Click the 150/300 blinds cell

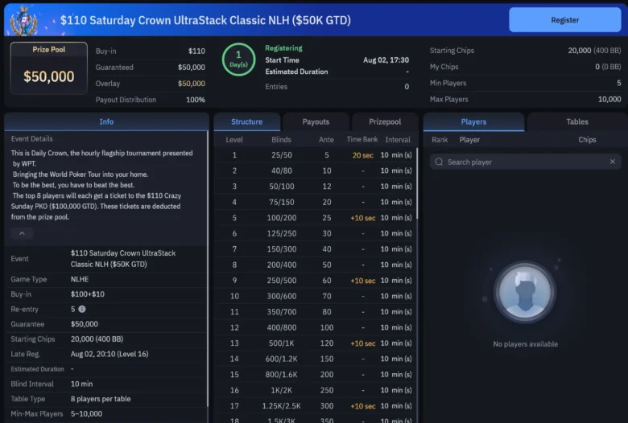click(x=282, y=249)
